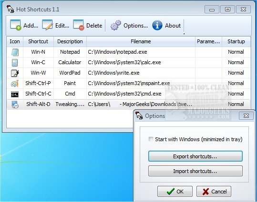Select the Notepad row icon
Viewport: 257px width, 202px height.
coord(15,52)
